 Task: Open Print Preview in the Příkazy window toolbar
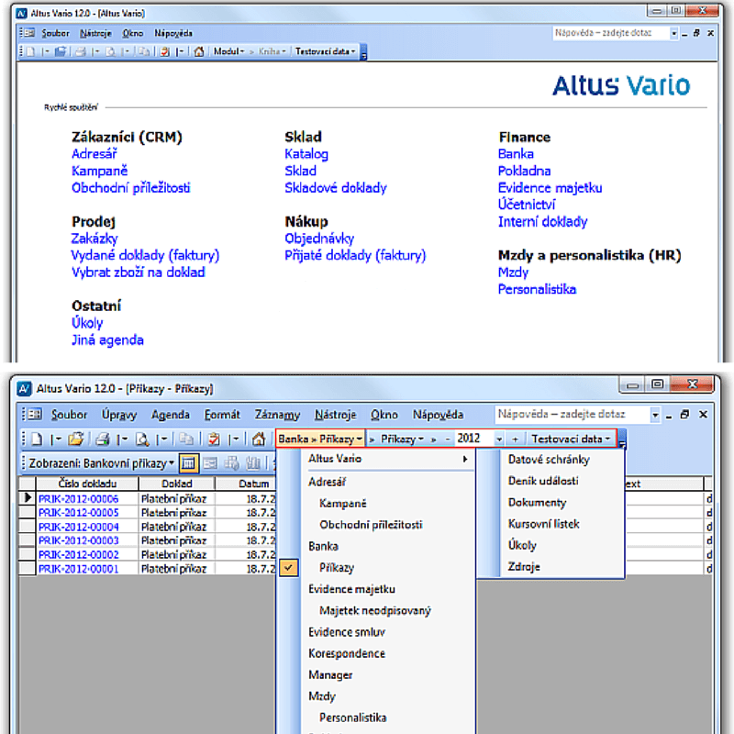[142, 439]
